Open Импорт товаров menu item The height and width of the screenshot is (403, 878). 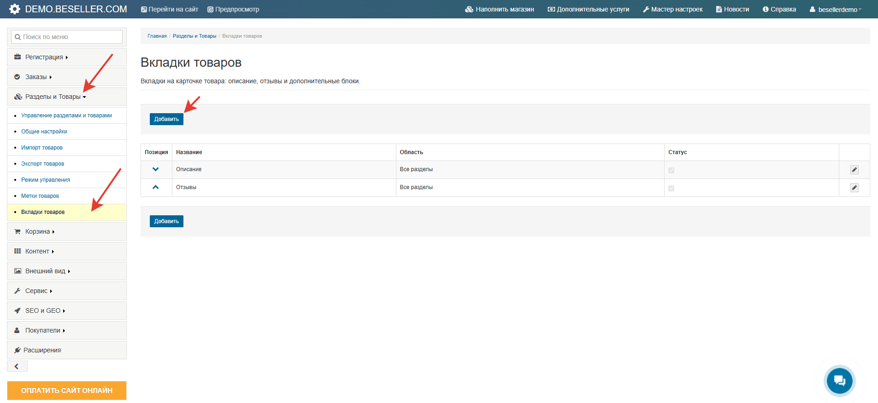pyautogui.click(x=42, y=148)
